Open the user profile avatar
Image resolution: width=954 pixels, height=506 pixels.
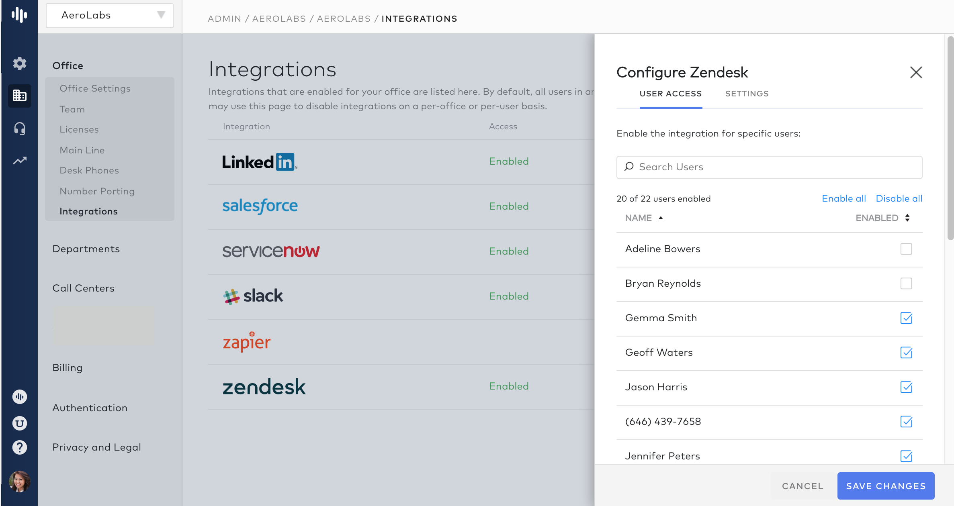tap(19, 481)
